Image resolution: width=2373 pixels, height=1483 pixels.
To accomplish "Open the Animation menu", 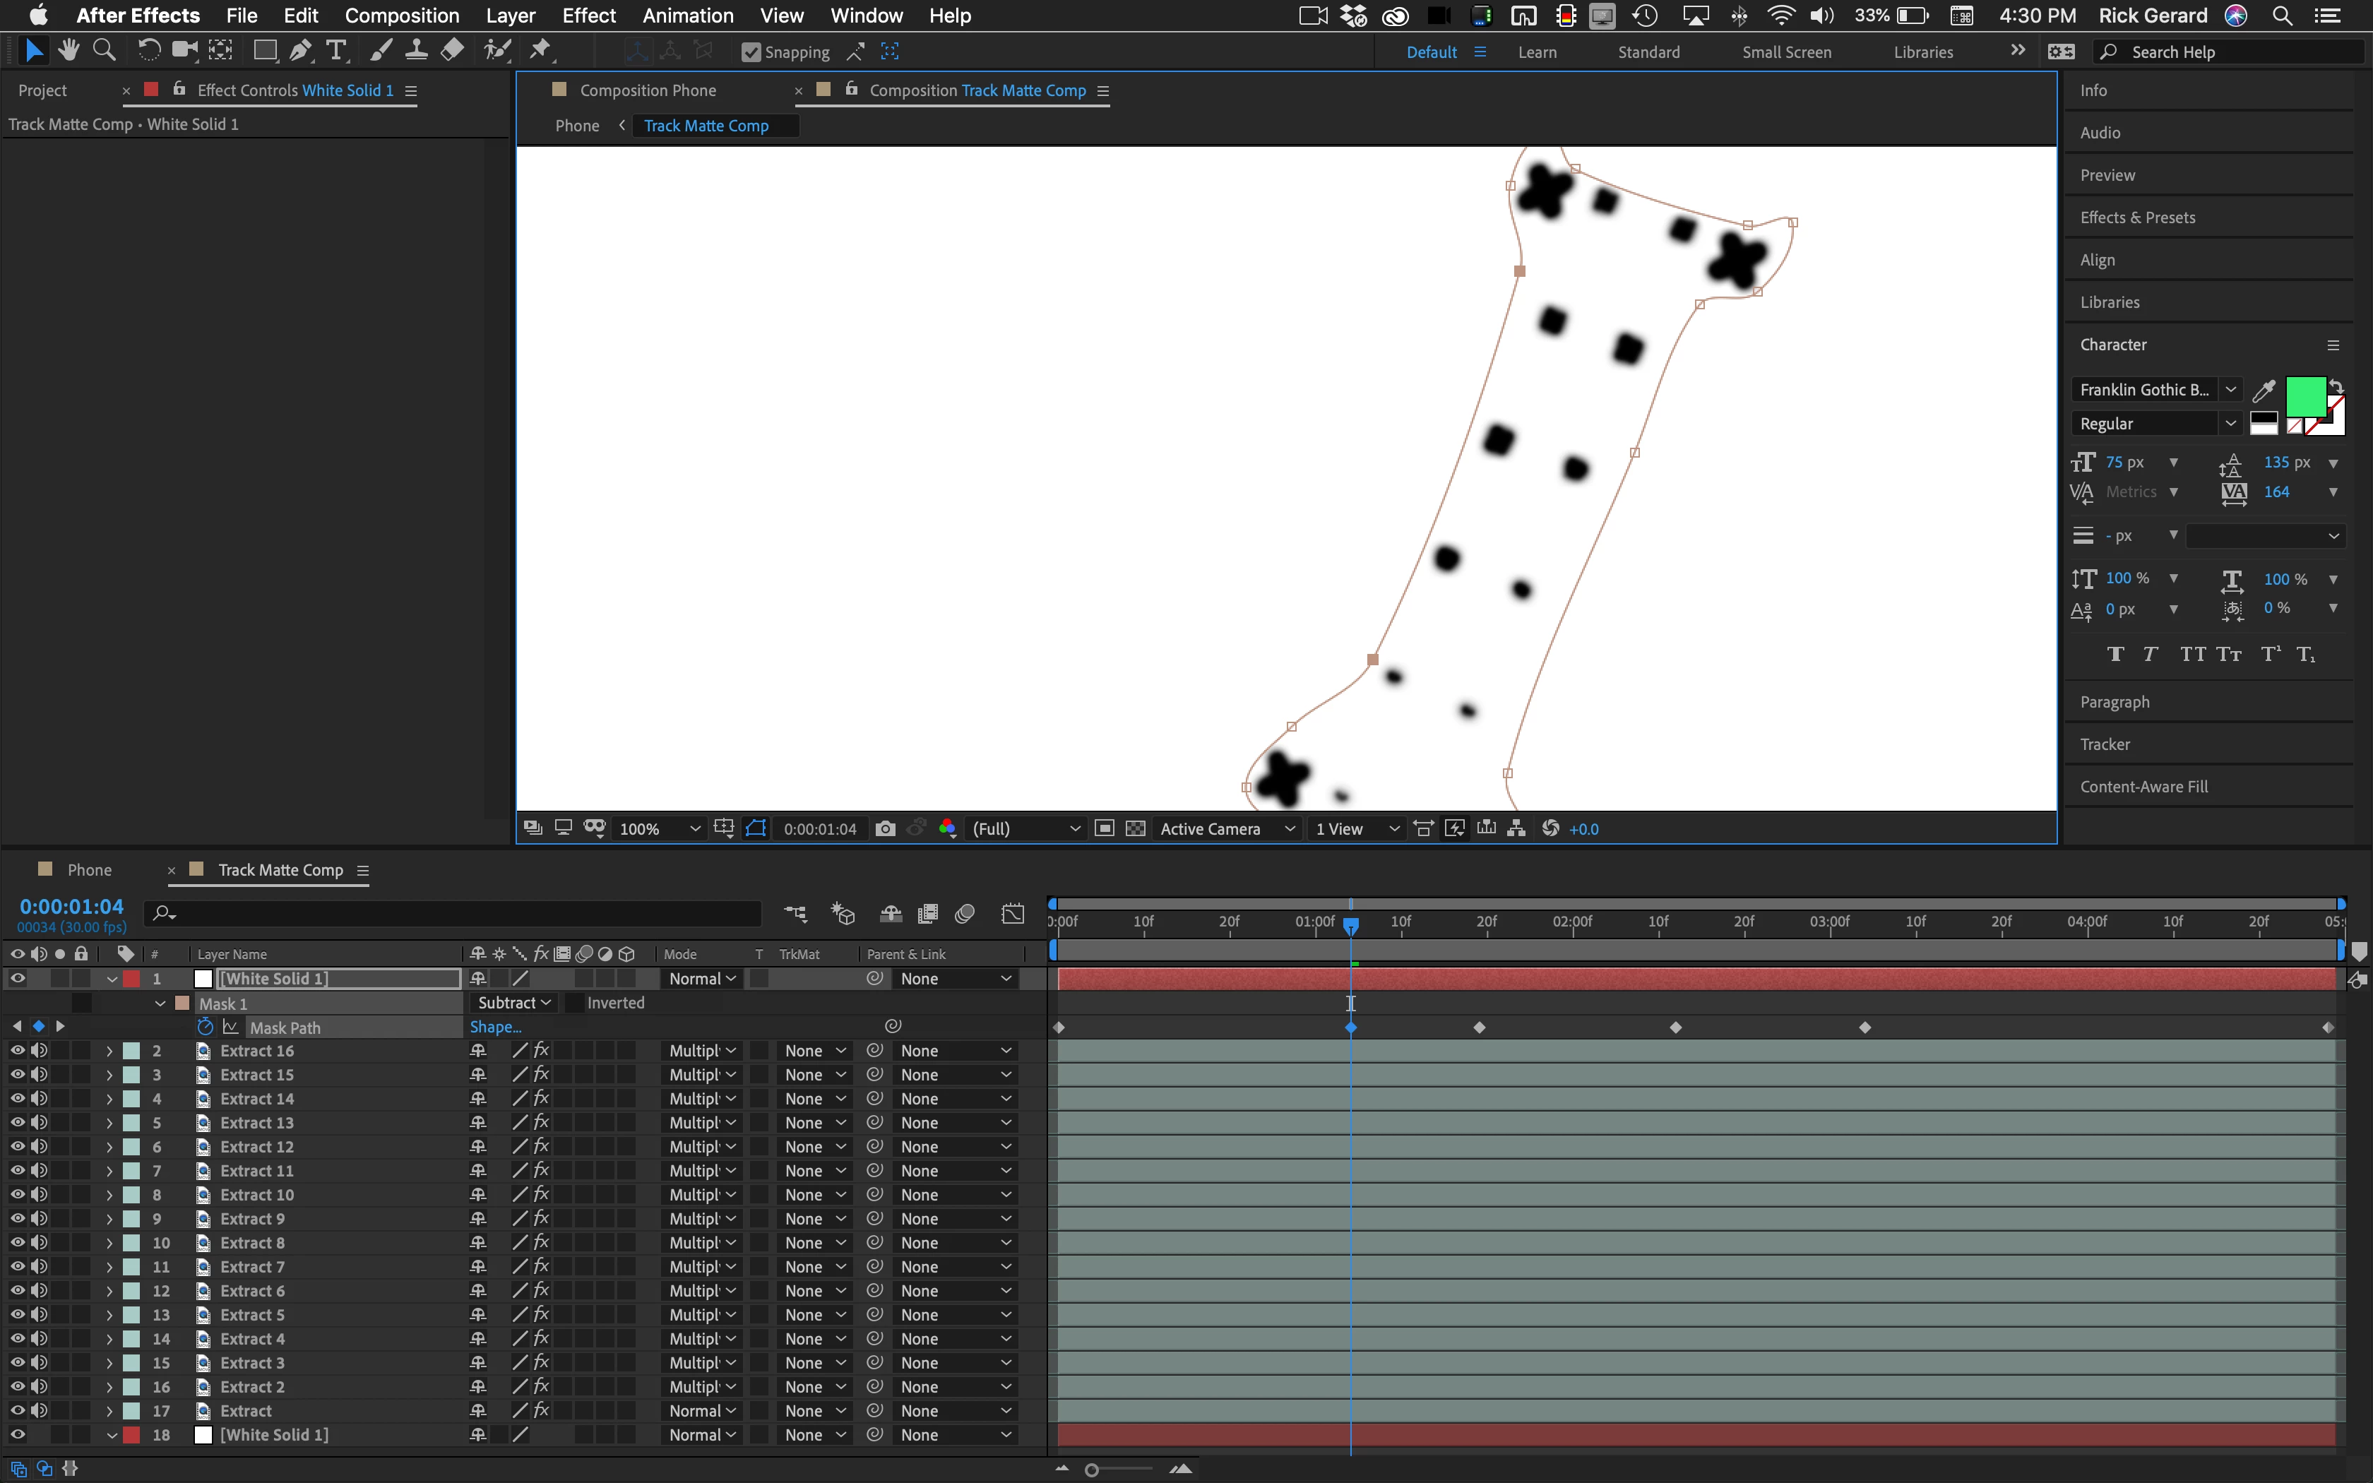I will click(x=687, y=16).
